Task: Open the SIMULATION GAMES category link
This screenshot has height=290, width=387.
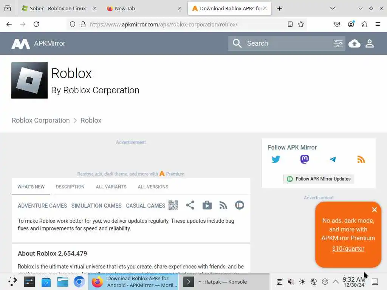Action: 96,206
